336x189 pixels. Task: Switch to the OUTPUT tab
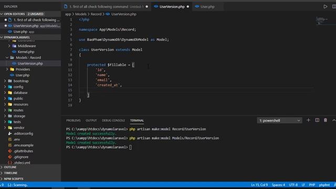pyautogui.click(x=91, y=120)
